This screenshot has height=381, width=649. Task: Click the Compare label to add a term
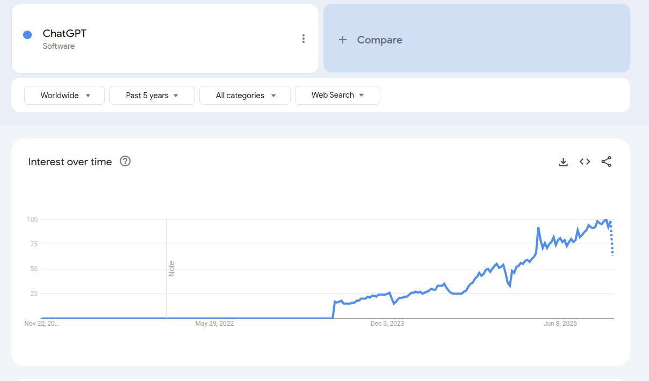(379, 40)
